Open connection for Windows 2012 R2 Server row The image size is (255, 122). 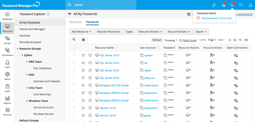click(236, 85)
